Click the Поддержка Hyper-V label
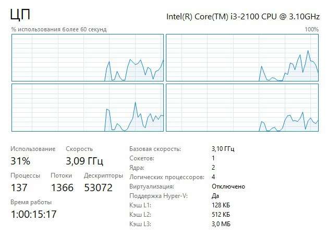The image size is (327, 246). (158, 196)
